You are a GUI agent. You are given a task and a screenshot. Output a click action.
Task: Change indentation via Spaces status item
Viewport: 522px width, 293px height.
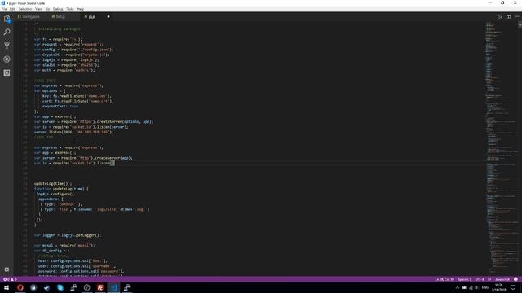(464, 279)
